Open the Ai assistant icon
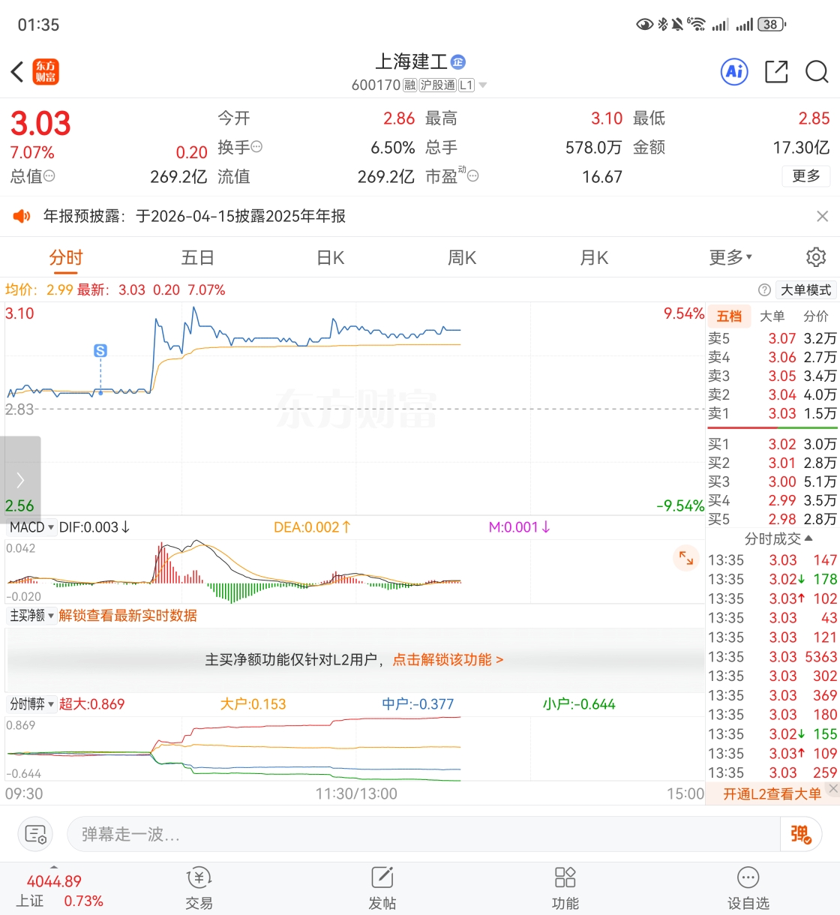Viewport: 840px width, 915px height. click(734, 72)
